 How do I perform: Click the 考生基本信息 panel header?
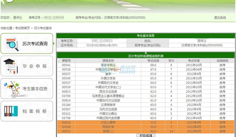point(146,36)
